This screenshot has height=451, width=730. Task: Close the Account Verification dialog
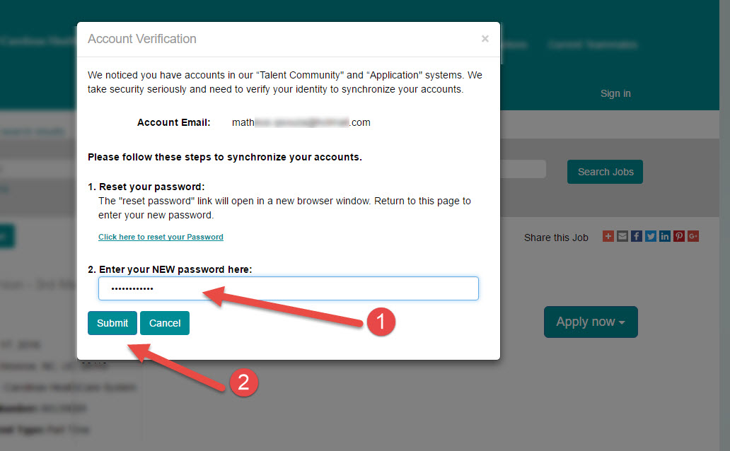[x=485, y=39]
